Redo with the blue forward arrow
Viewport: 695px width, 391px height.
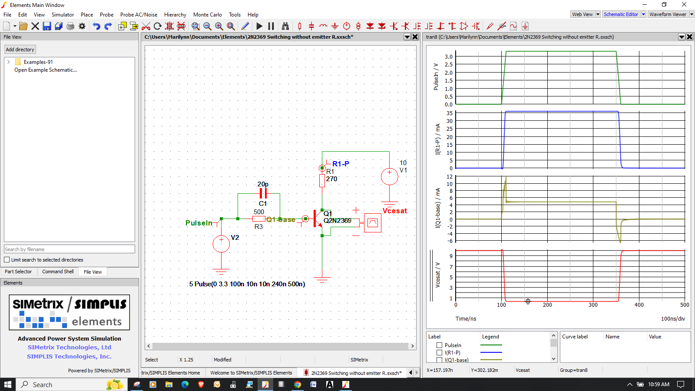(x=108, y=26)
